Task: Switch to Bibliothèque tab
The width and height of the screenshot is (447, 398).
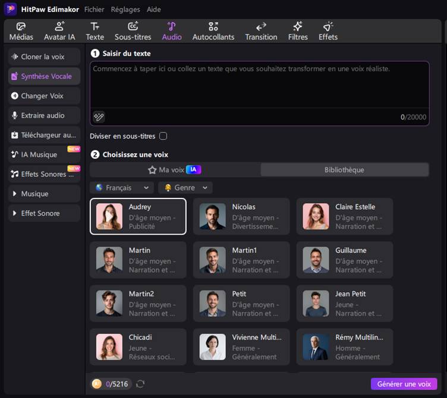Action: point(344,170)
